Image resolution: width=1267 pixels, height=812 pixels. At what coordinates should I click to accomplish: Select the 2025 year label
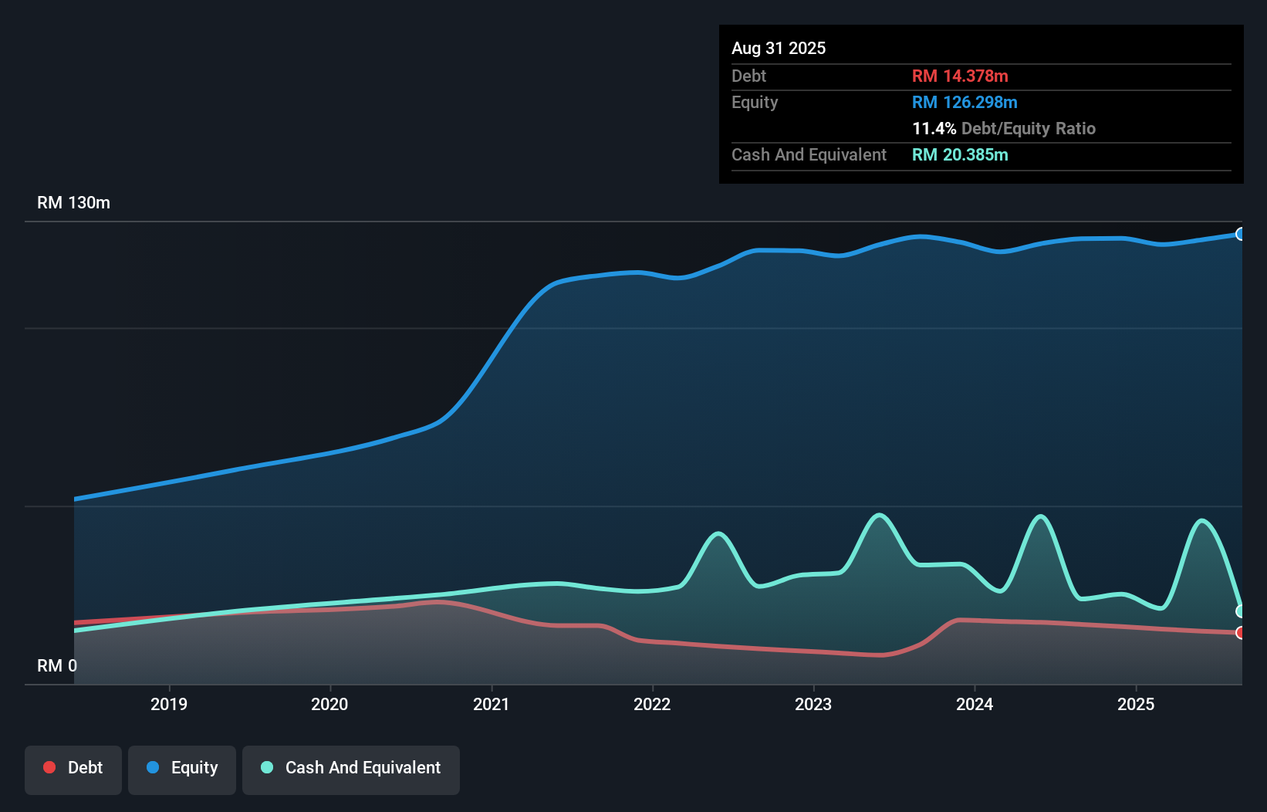1137,704
